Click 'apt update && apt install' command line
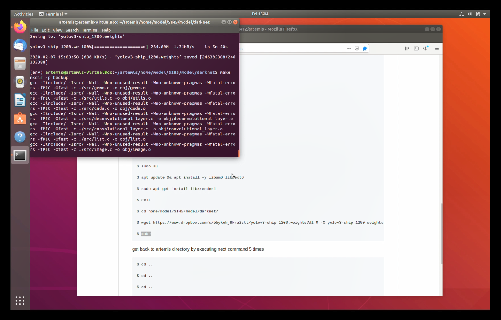501x320 pixels. point(190,177)
